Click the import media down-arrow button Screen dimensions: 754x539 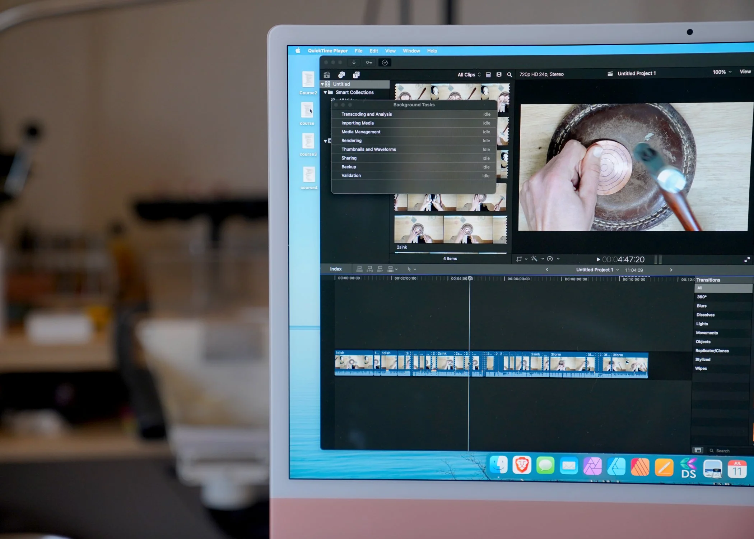pos(354,63)
